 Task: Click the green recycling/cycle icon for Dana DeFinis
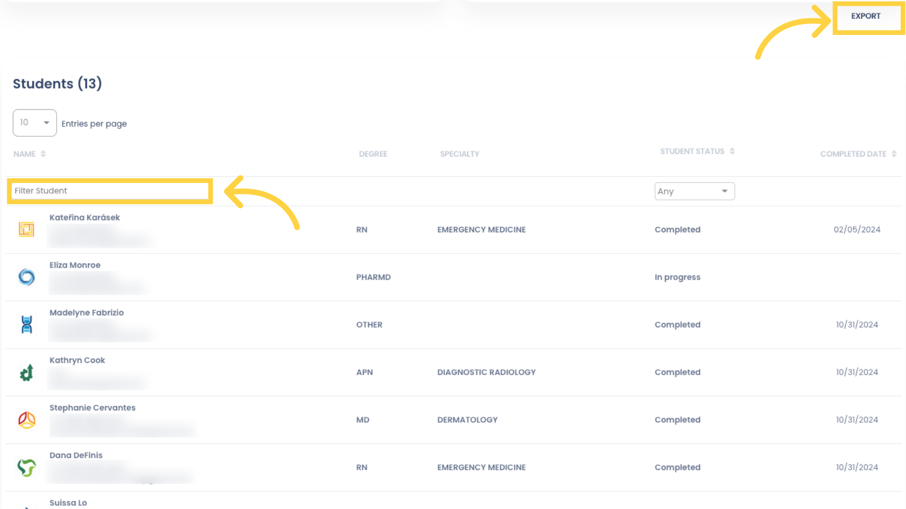(x=26, y=468)
